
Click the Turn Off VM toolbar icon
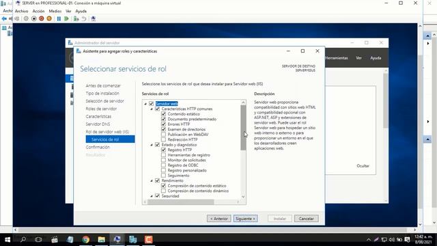coord(33,18)
